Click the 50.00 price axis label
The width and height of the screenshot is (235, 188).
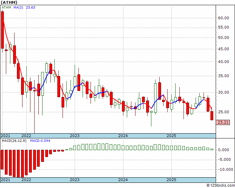[x=223, y=38]
